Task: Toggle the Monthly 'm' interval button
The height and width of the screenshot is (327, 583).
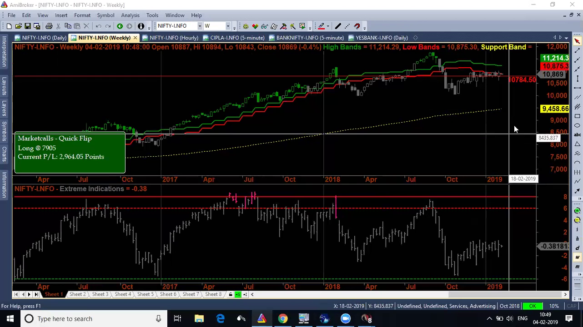Action: tap(577, 267)
